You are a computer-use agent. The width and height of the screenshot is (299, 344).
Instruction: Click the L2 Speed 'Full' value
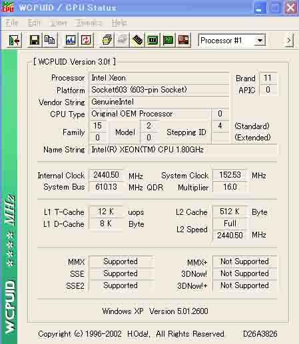(x=230, y=224)
